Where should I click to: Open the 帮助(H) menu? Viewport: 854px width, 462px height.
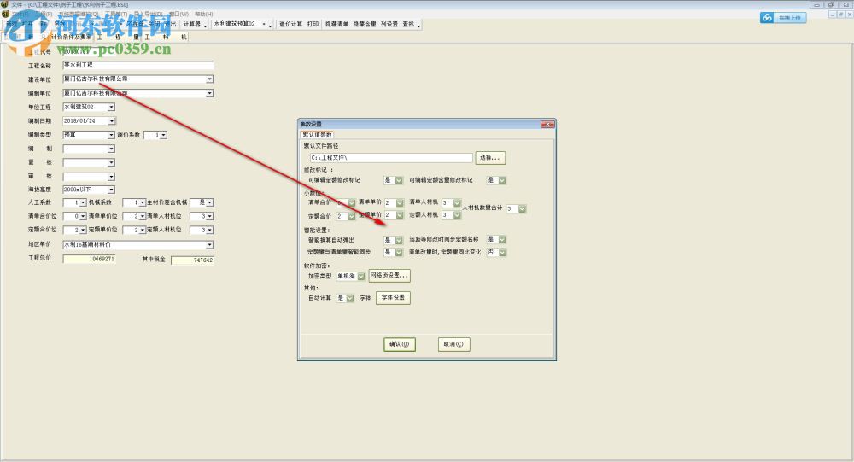pyautogui.click(x=204, y=15)
